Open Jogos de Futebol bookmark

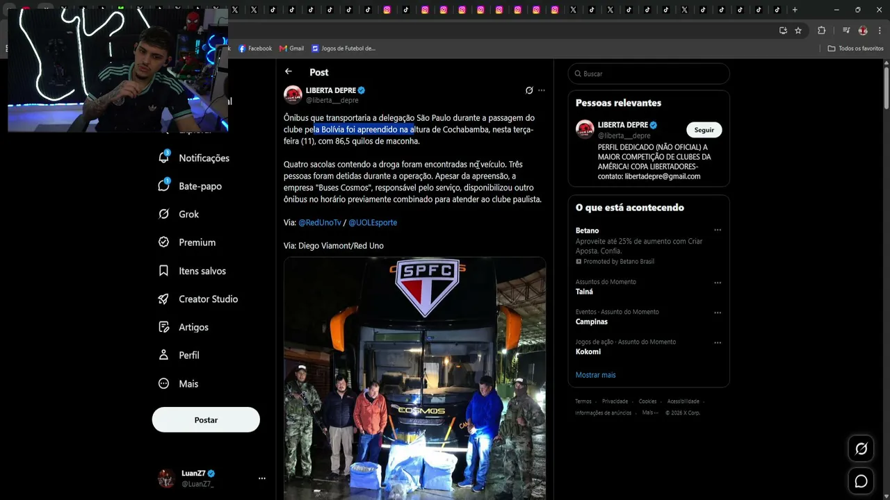(343, 49)
